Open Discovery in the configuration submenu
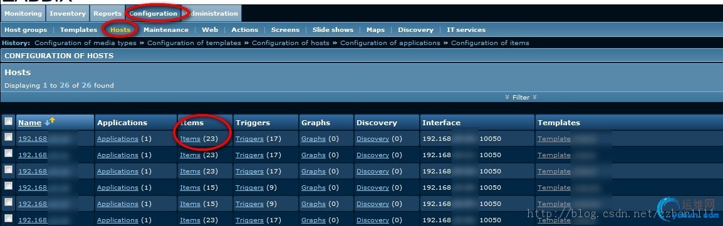The image size is (723, 226). point(415,29)
